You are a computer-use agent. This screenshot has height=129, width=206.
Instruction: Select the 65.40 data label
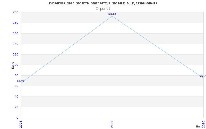coord(20,81)
